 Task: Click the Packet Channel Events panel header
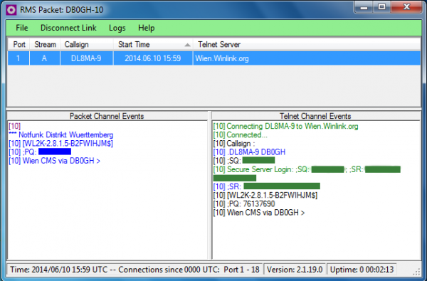(x=107, y=116)
